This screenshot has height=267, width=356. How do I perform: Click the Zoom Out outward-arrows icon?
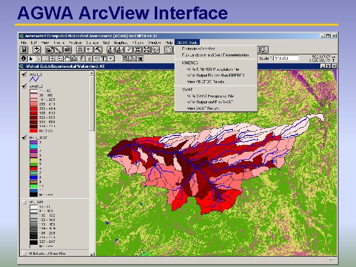coord(146,49)
